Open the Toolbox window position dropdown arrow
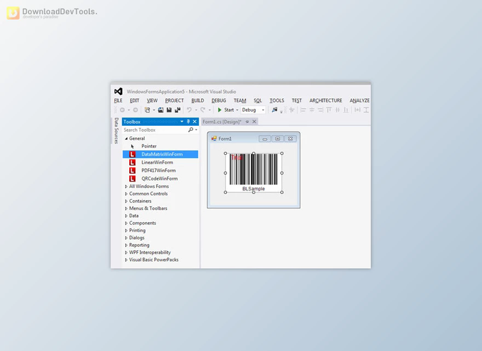This screenshot has width=482, height=351. 182,121
